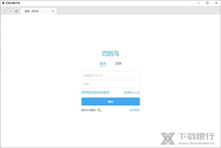The image size is (221, 148).
Task: Open 使用短信验证码登录 link
Action: (95, 92)
